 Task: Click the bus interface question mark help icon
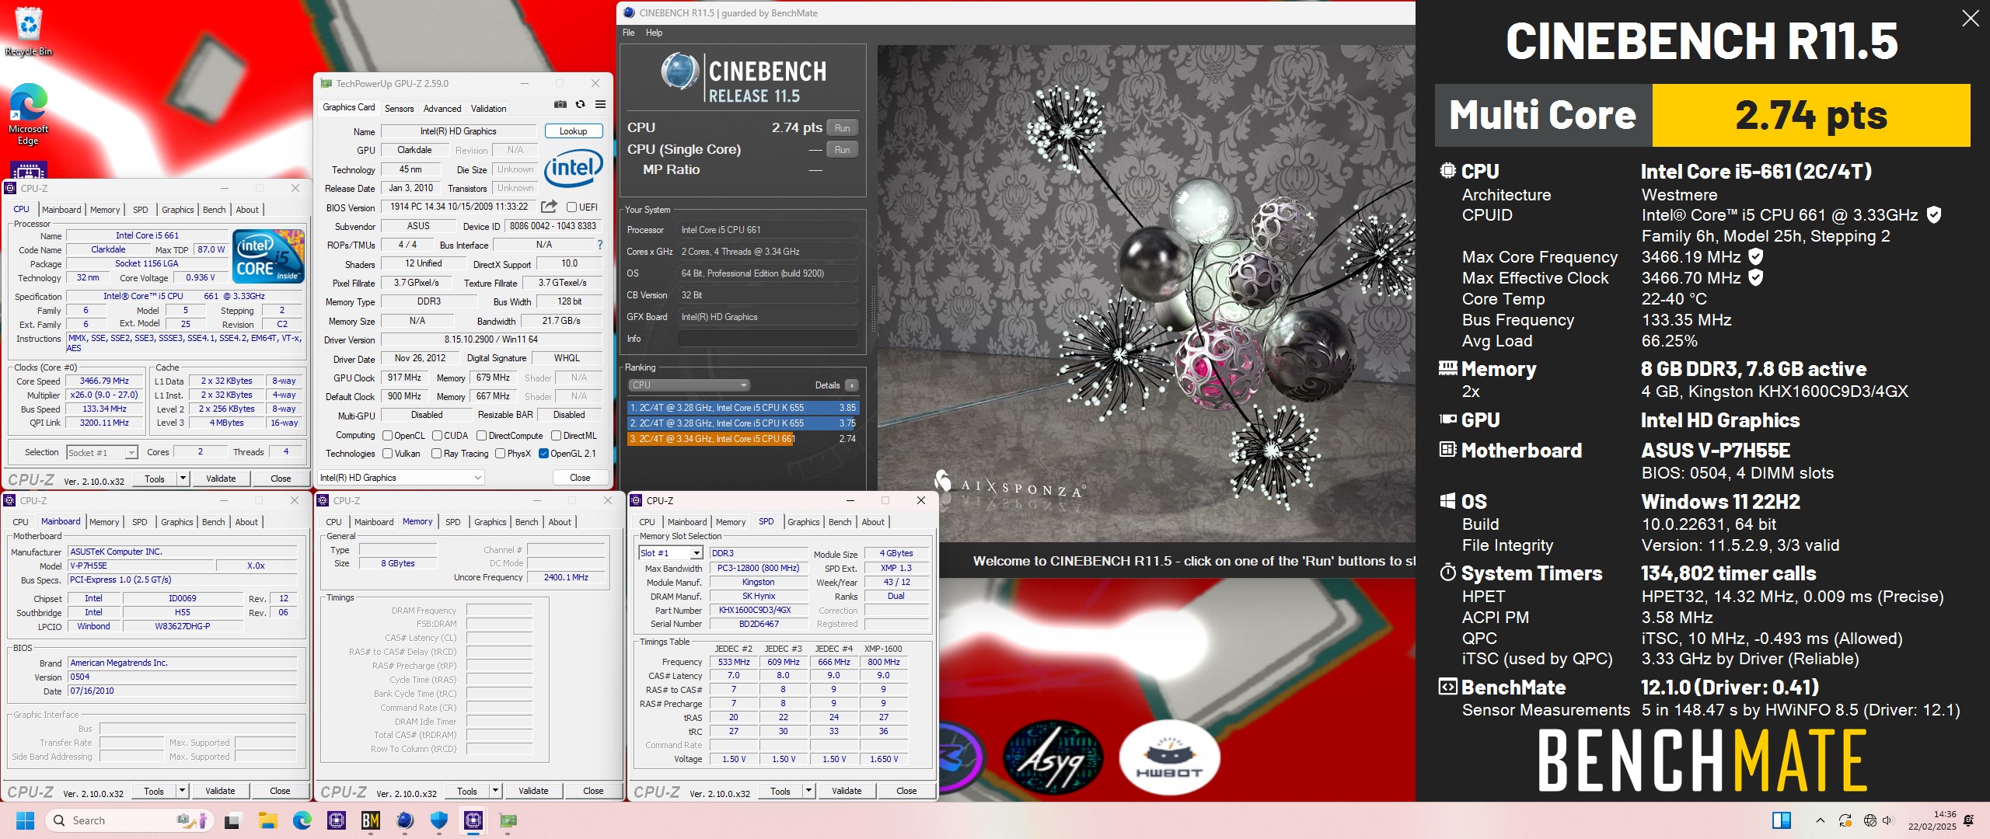point(599,245)
